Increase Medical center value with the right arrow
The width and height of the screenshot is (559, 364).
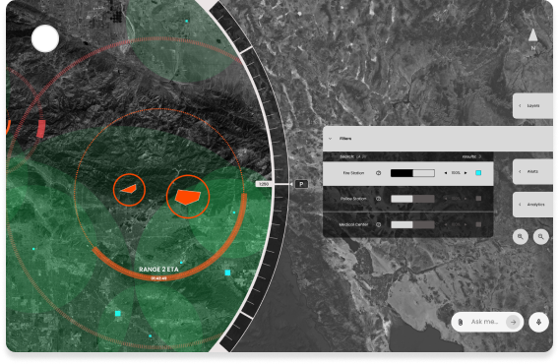pyautogui.click(x=466, y=224)
